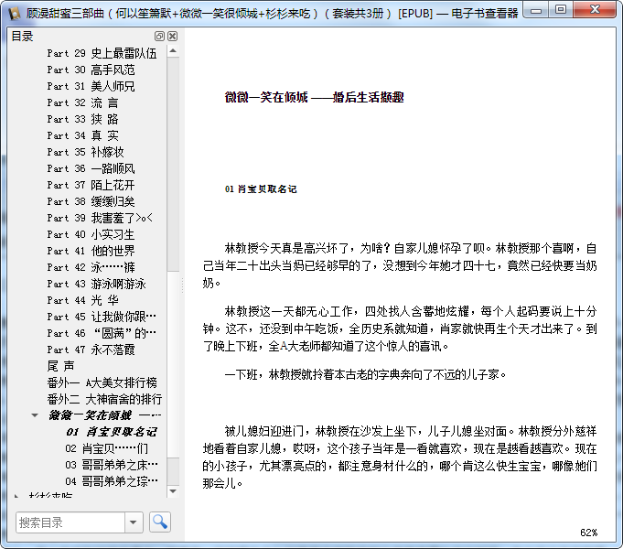The width and height of the screenshot is (623, 549).
Task: Go to Part 44 光华
Action: coord(82,300)
